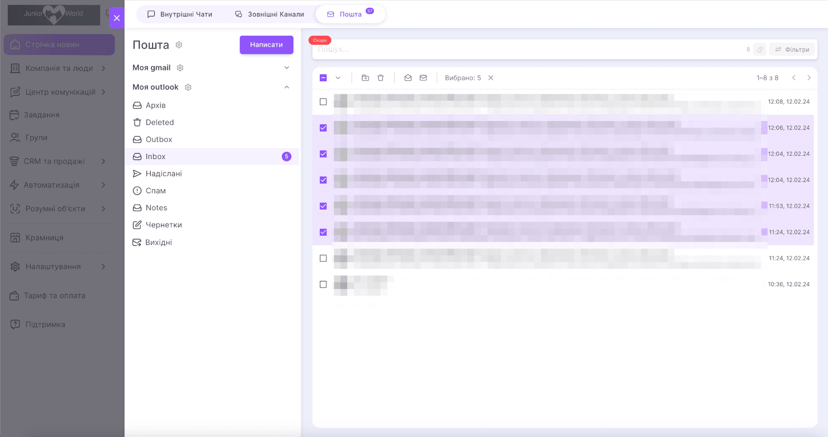The width and height of the screenshot is (828, 437).
Task: Open Моя gmail settings gear
Action: (180, 68)
